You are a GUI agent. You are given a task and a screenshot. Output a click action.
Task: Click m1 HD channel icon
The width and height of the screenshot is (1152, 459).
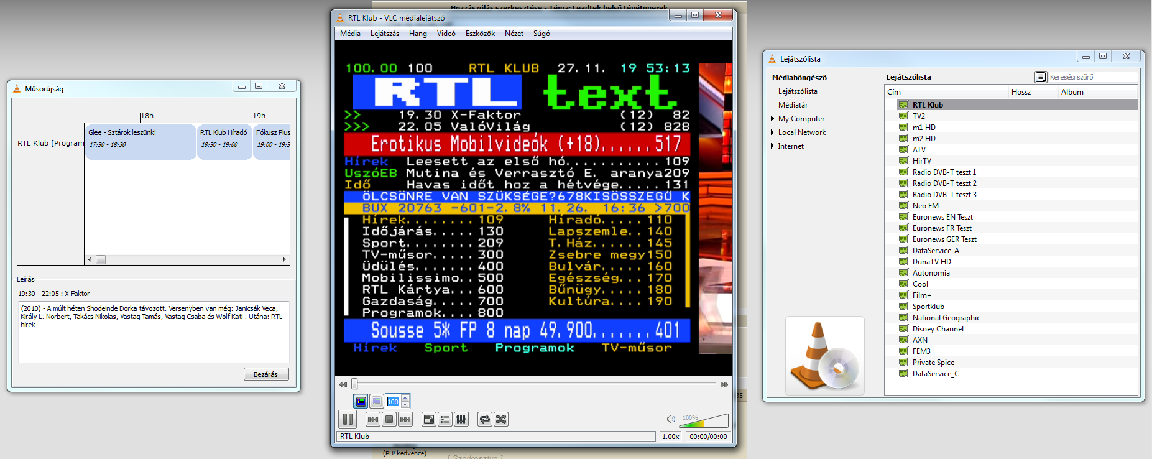click(x=904, y=127)
